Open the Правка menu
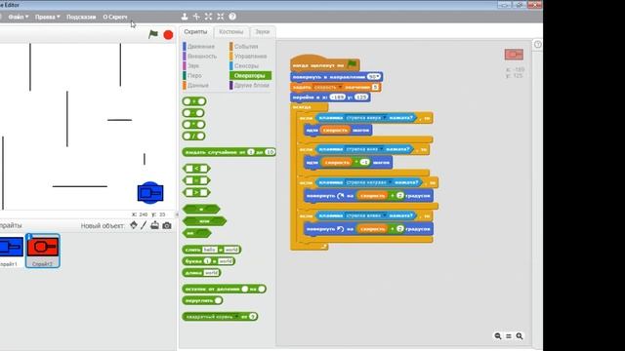The height and width of the screenshot is (351, 625). point(47,17)
